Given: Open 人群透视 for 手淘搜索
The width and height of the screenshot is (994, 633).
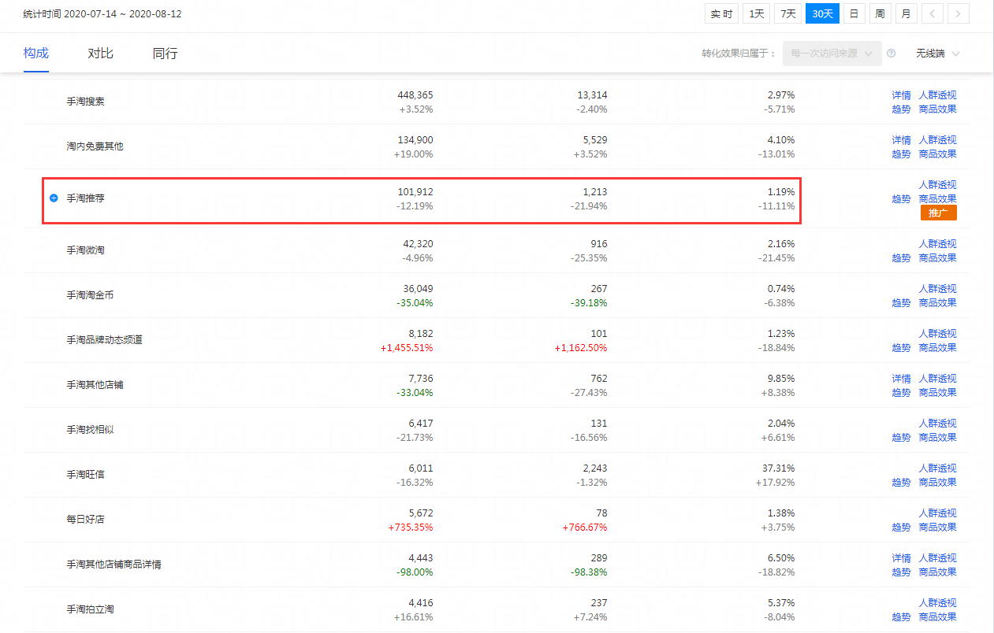Looking at the screenshot, I should (937, 95).
